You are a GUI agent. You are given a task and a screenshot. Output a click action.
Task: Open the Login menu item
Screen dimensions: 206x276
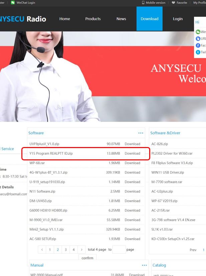178,19
